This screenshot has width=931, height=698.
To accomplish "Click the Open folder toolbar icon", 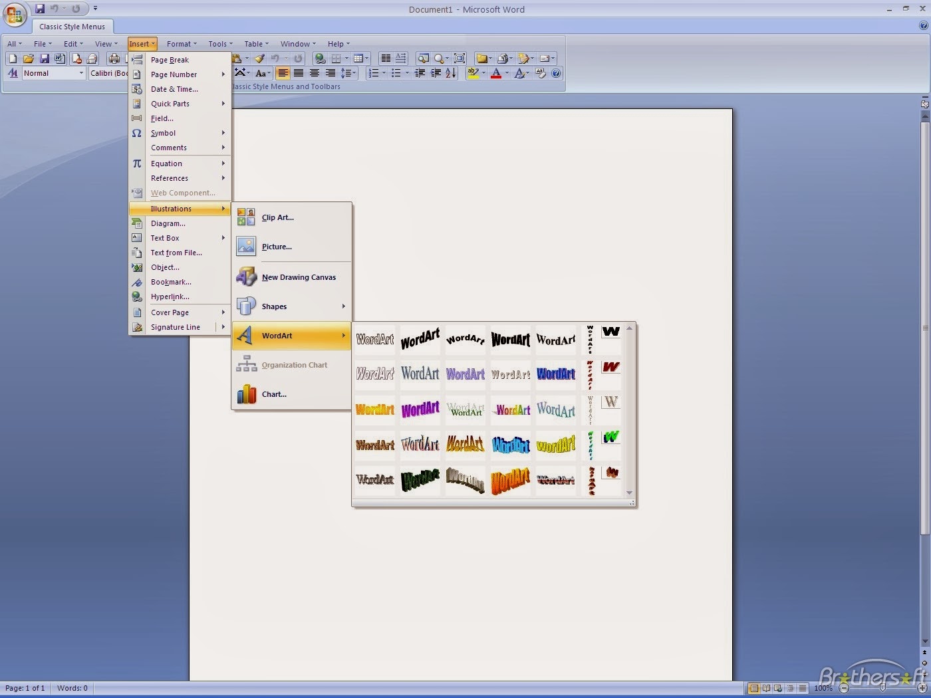I will click(x=28, y=58).
